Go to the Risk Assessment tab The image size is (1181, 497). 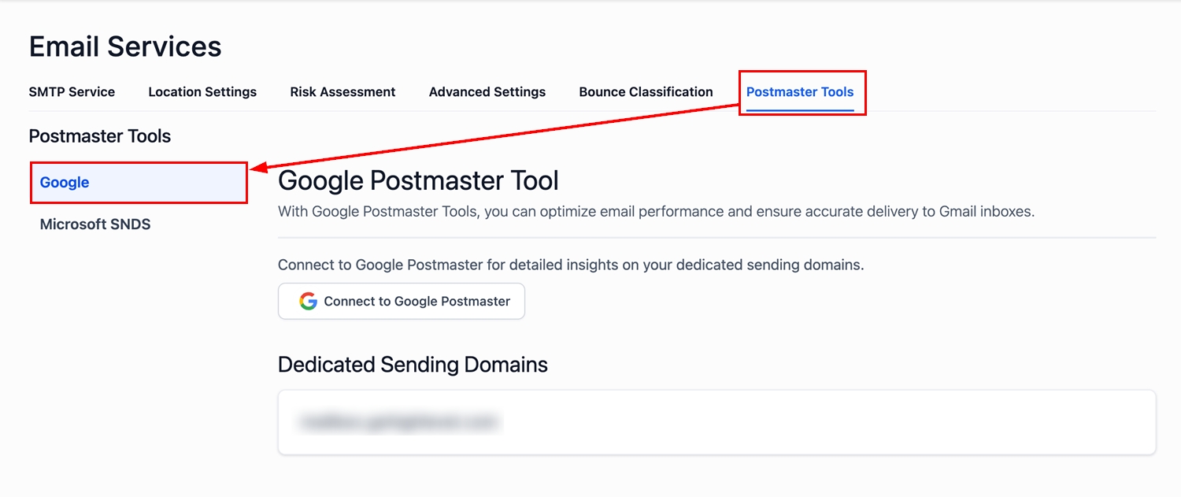point(342,92)
